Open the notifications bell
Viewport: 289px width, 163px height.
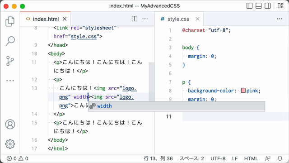280,158
